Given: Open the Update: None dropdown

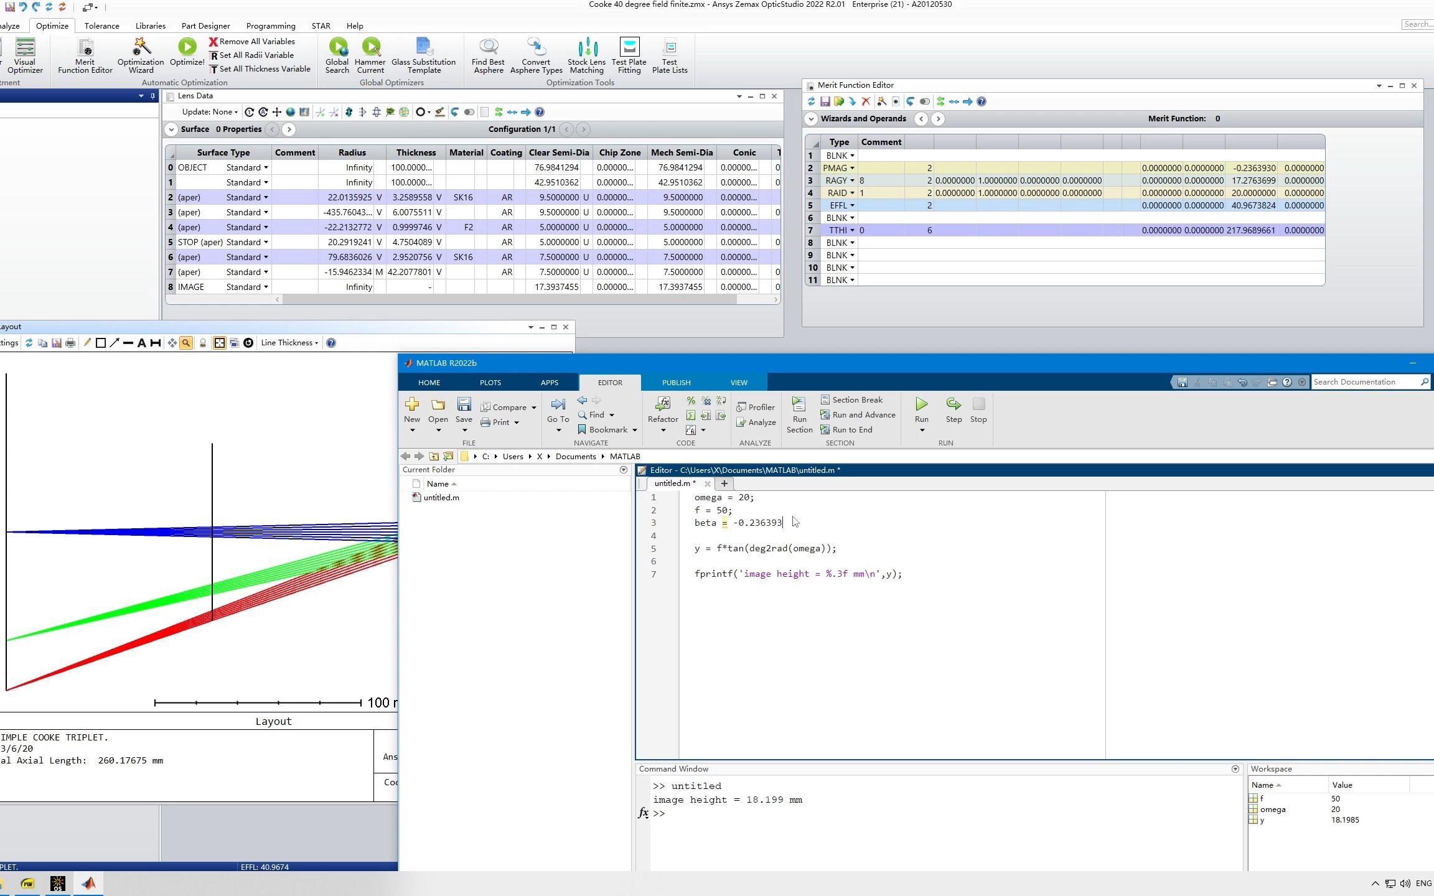Looking at the screenshot, I should point(210,112).
